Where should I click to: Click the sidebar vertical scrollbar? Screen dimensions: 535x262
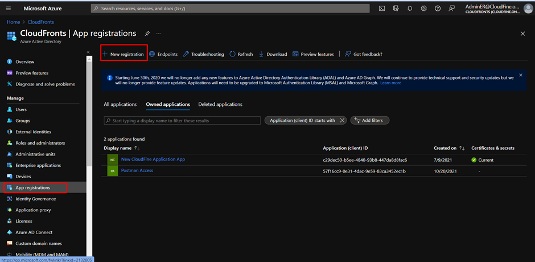coord(89,113)
